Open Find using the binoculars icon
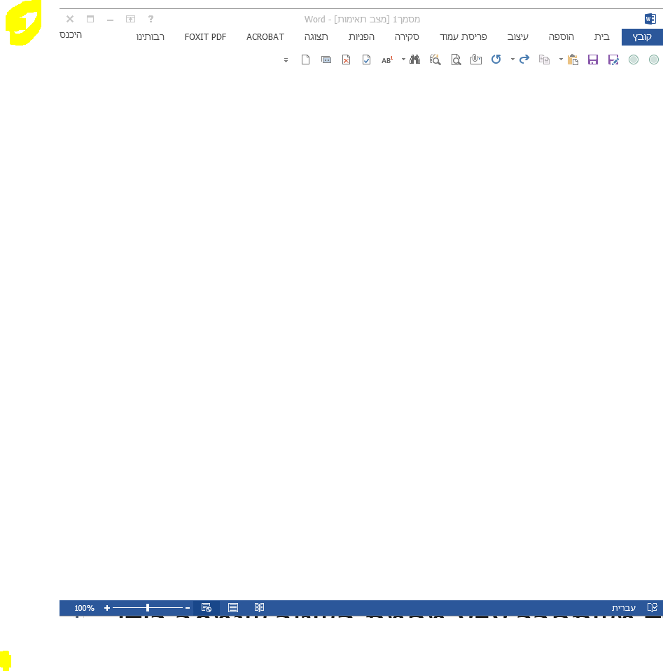Viewport: 663px width, 671px height. coord(415,60)
